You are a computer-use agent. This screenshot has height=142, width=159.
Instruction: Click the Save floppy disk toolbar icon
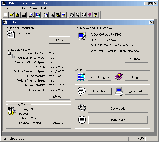coord(23,15)
